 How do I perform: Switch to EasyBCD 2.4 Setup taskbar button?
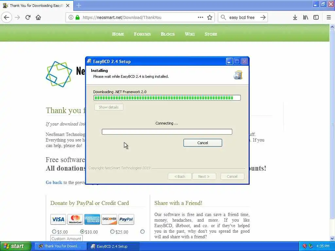[x=113, y=246]
